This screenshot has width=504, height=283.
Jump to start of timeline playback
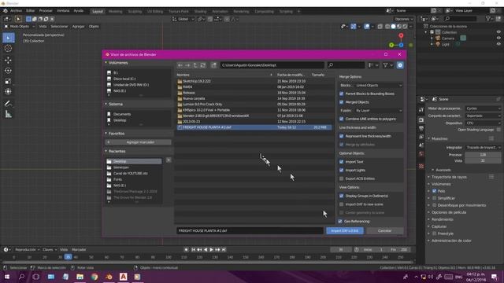pyautogui.click(x=194, y=250)
